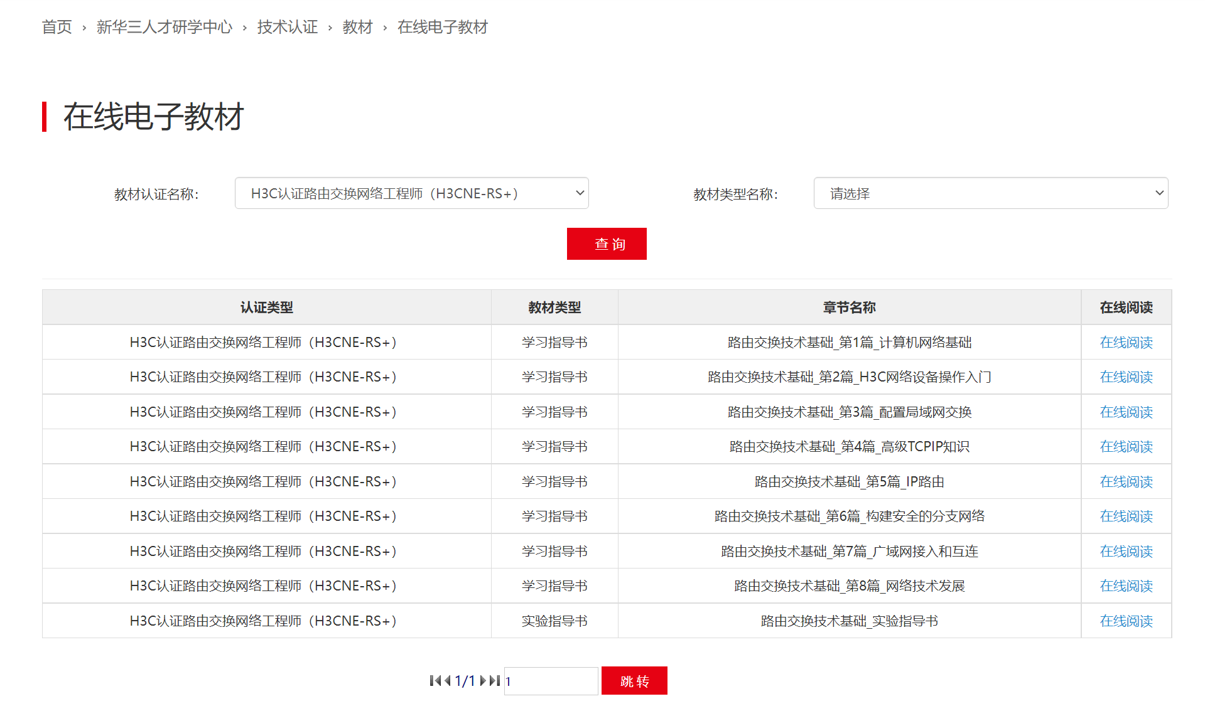The width and height of the screenshot is (1205, 716).
Task: Open 新华三人才研学中心 breadcrumb link
Action: click(165, 27)
